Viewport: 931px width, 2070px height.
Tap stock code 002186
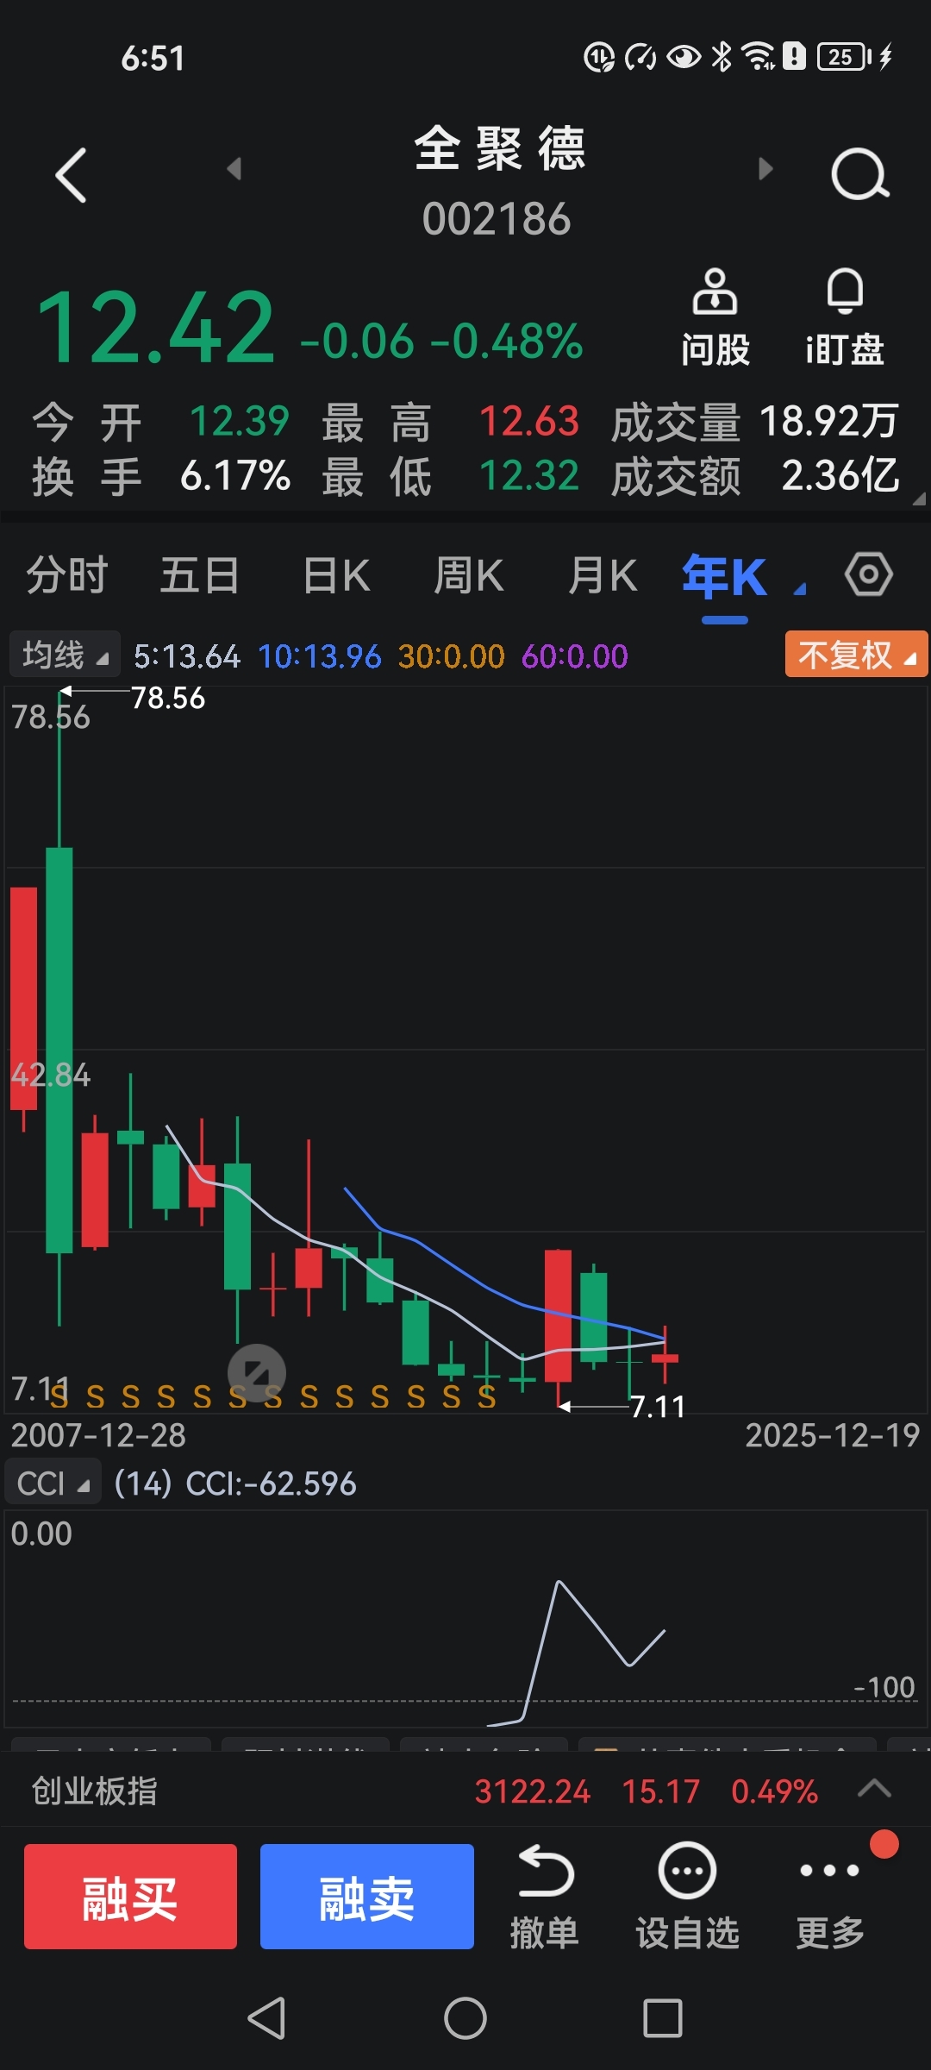(497, 219)
